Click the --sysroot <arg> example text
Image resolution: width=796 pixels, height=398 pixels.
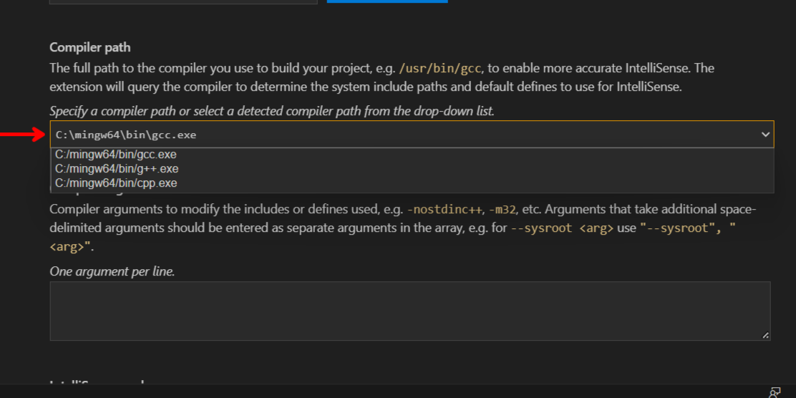(562, 228)
